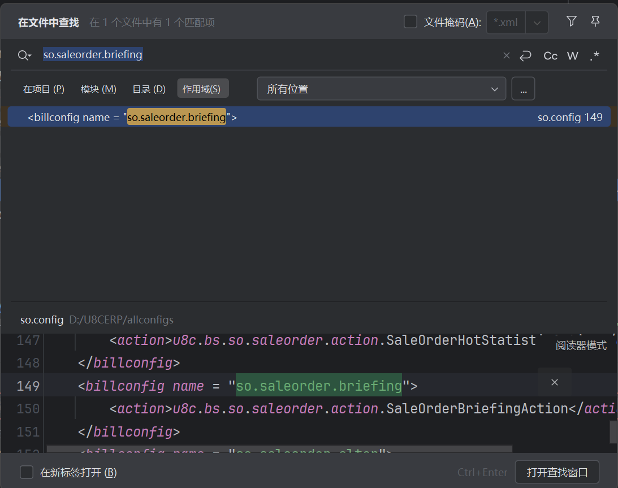Check the 在新标签打开 checkbox
The width and height of the screenshot is (618, 488).
[27, 472]
